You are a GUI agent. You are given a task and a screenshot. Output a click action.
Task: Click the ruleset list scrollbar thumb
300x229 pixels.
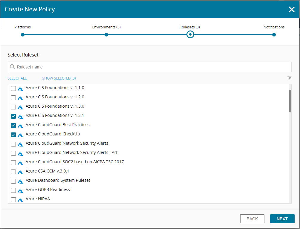point(290,101)
